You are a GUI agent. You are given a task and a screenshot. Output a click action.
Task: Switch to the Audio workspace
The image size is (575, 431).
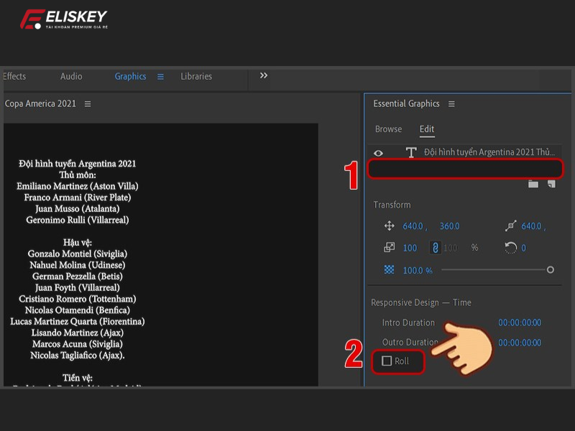[71, 76]
